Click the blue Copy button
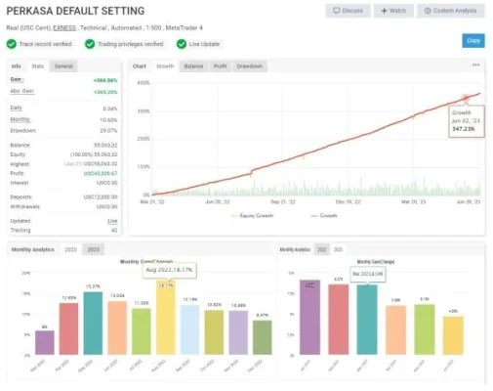The width and height of the screenshot is (493, 391). tap(473, 41)
